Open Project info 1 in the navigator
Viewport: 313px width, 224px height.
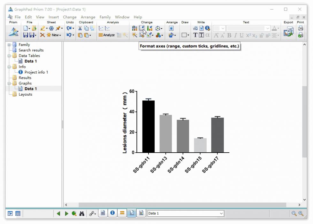click(x=36, y=72)
